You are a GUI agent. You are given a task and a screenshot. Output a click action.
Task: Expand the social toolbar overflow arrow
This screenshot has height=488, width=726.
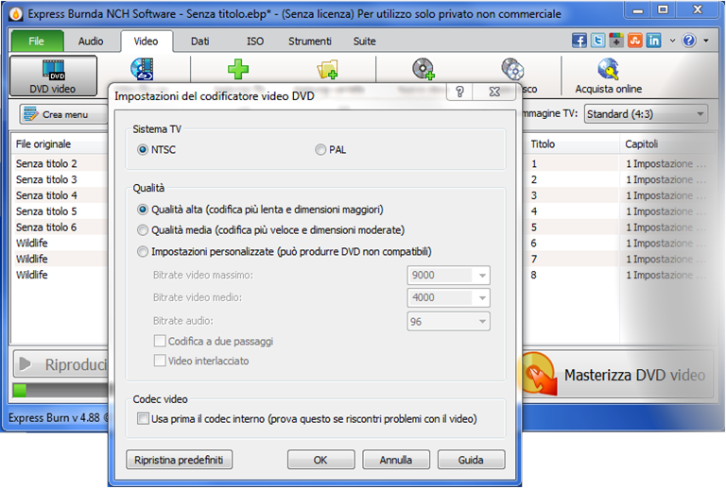pyautogui.click(x=672, y=41)
